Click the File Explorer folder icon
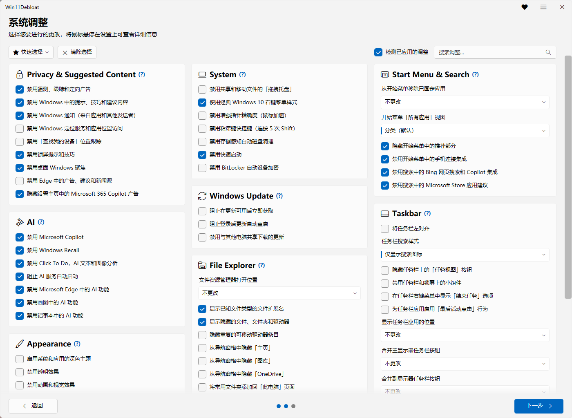The height and width of the screenshot is (418, 572). coord(202,266)
